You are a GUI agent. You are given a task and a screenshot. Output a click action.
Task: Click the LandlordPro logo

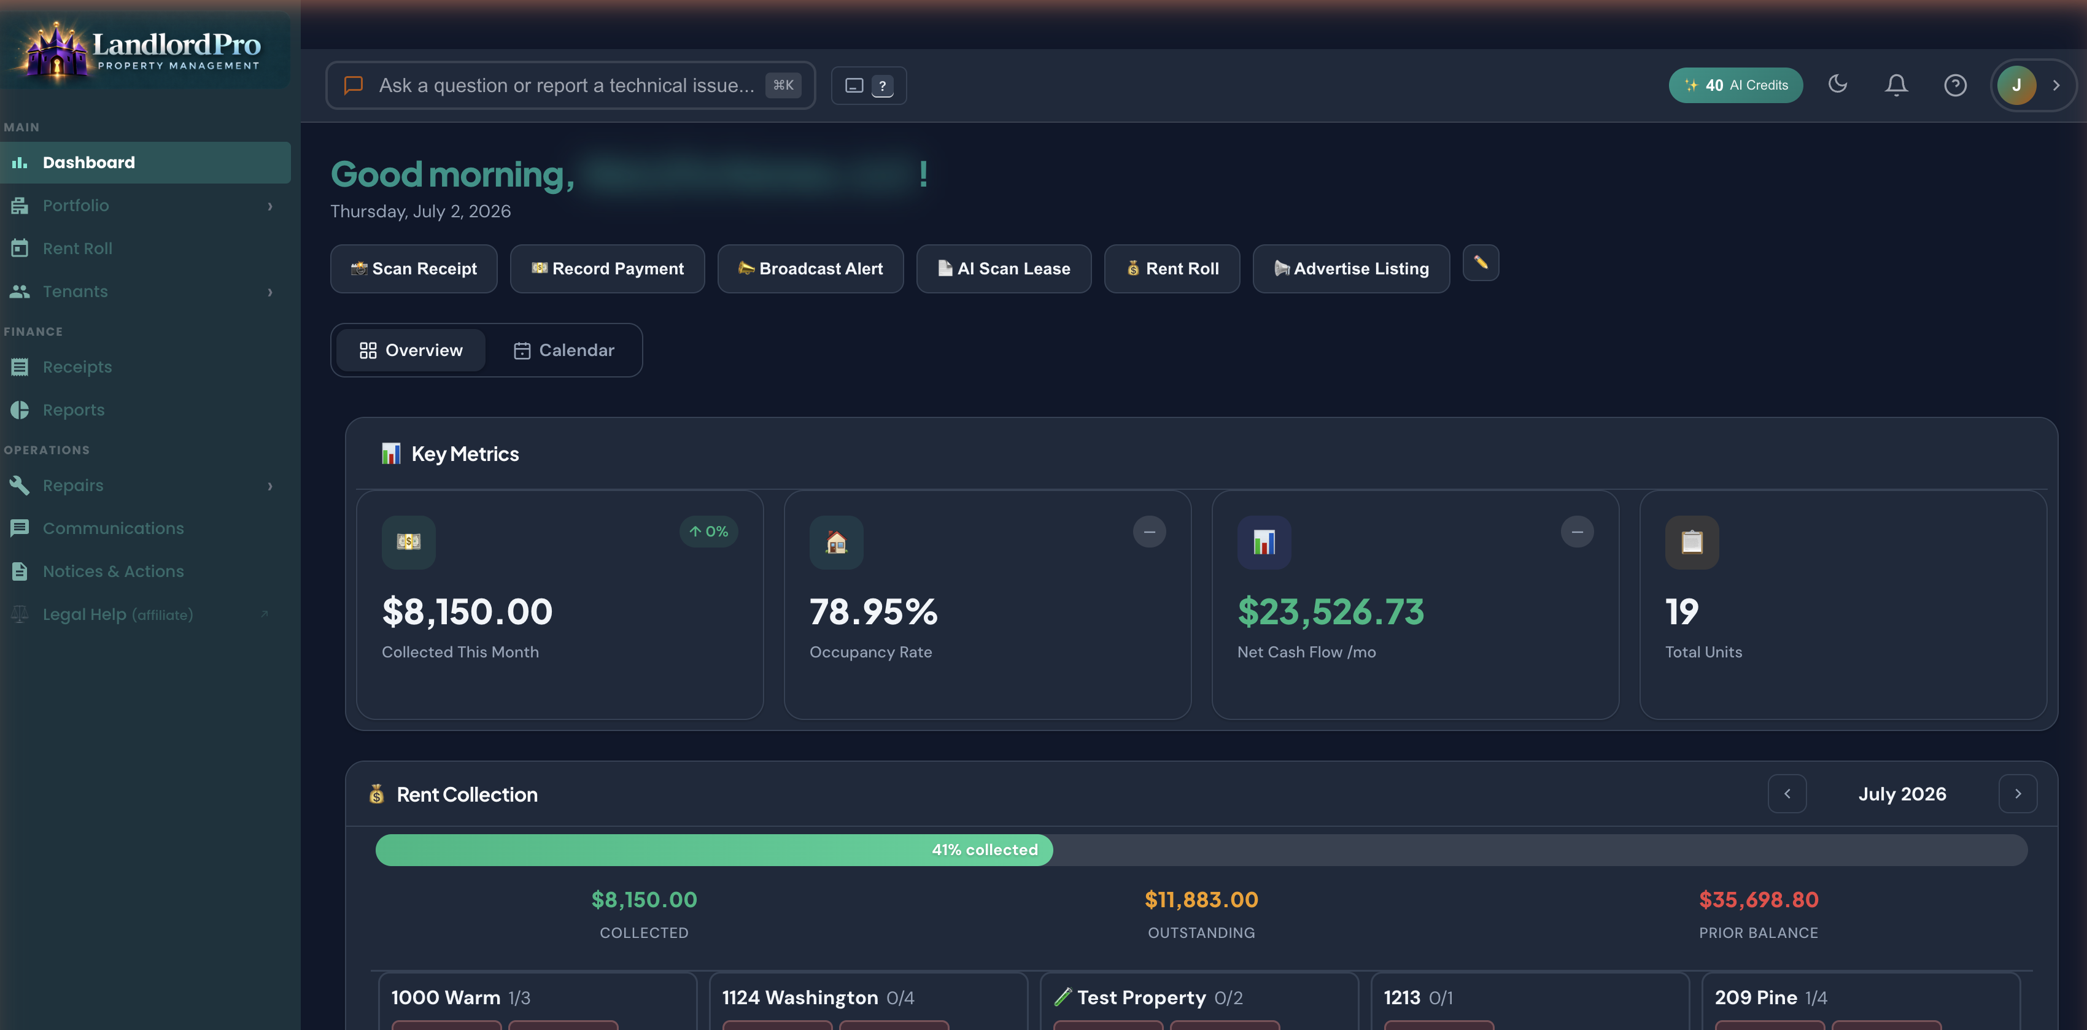tap(144, 50)
